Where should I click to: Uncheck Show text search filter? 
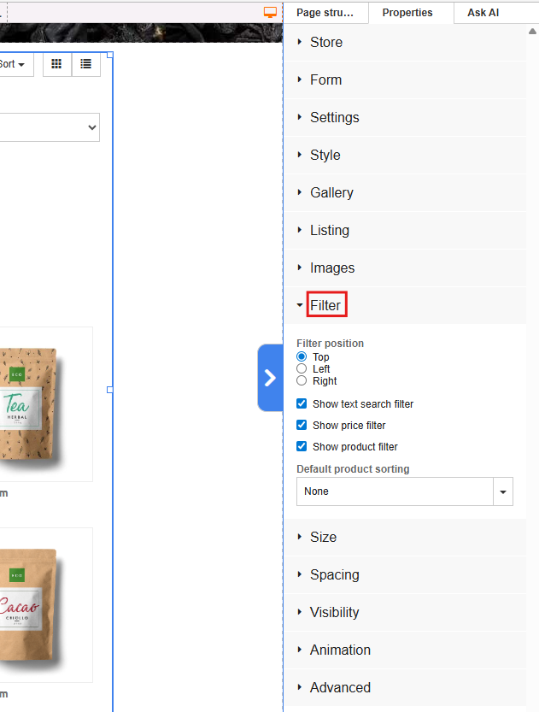point(302,403)
